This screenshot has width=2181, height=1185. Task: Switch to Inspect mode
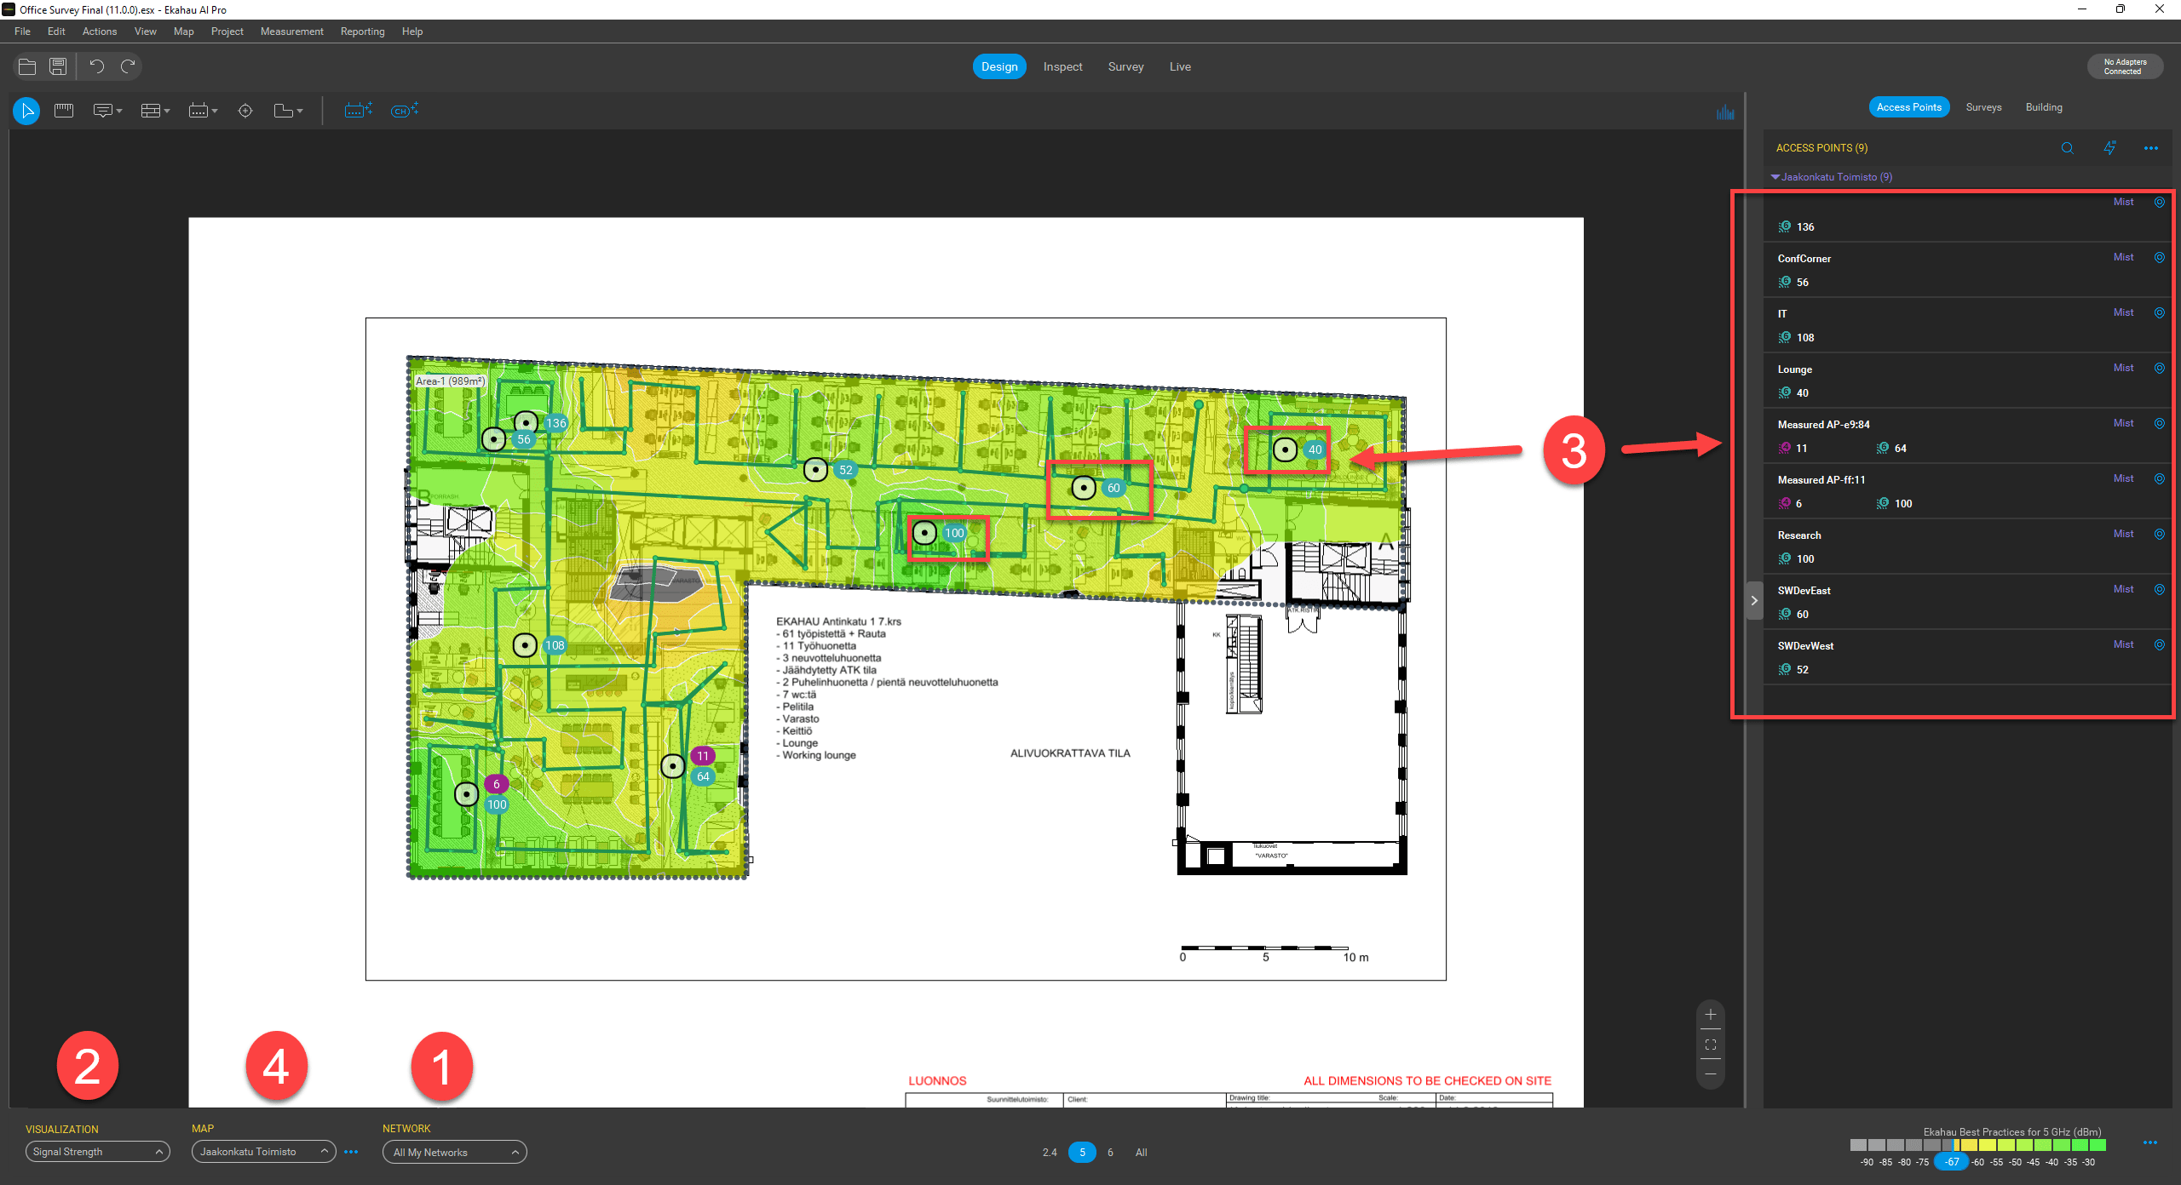click(x=1062, y=66)
